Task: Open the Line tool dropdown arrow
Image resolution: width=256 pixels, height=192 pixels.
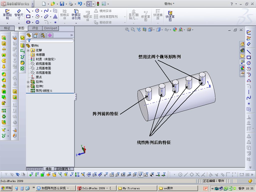Action: (32, 11)
